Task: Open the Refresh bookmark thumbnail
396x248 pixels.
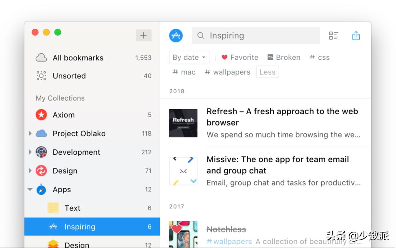Action: (x=183, y=123)
